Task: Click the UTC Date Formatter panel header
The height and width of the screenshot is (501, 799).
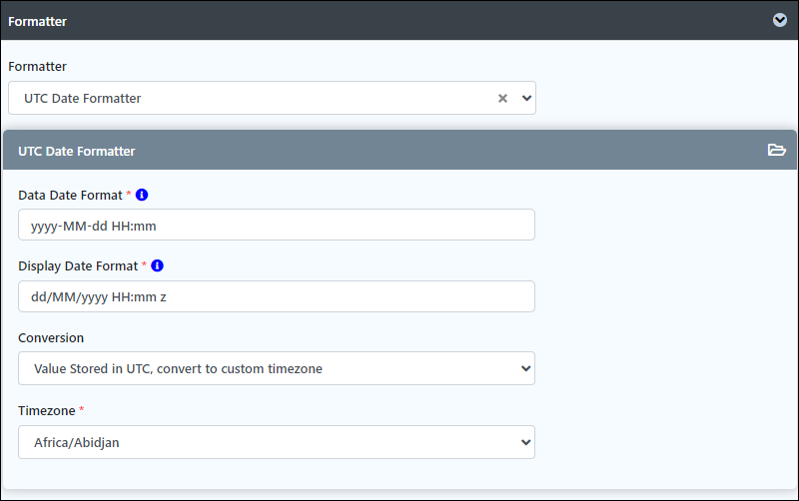Action: pos(399,150)
